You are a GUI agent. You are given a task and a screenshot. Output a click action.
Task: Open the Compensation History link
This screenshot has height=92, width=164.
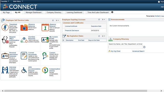pyautogui.click(x=55, y=70)
